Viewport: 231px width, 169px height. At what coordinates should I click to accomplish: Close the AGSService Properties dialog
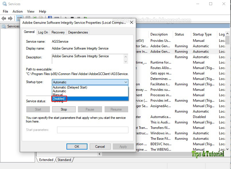click(x=132, y=22)
